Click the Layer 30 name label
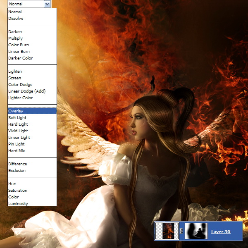The width and height of the screenshot is (248, 248). (x=221, y=232)
